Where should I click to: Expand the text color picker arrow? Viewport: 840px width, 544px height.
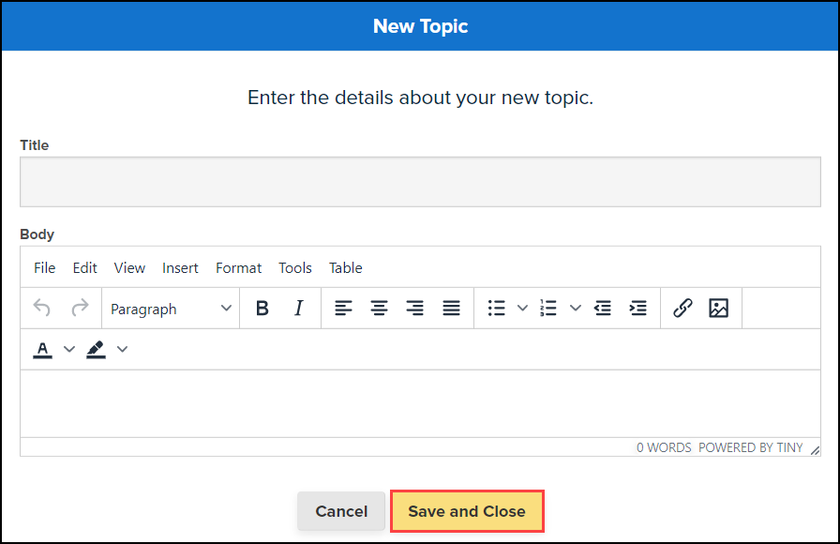[x=68, y=349]
